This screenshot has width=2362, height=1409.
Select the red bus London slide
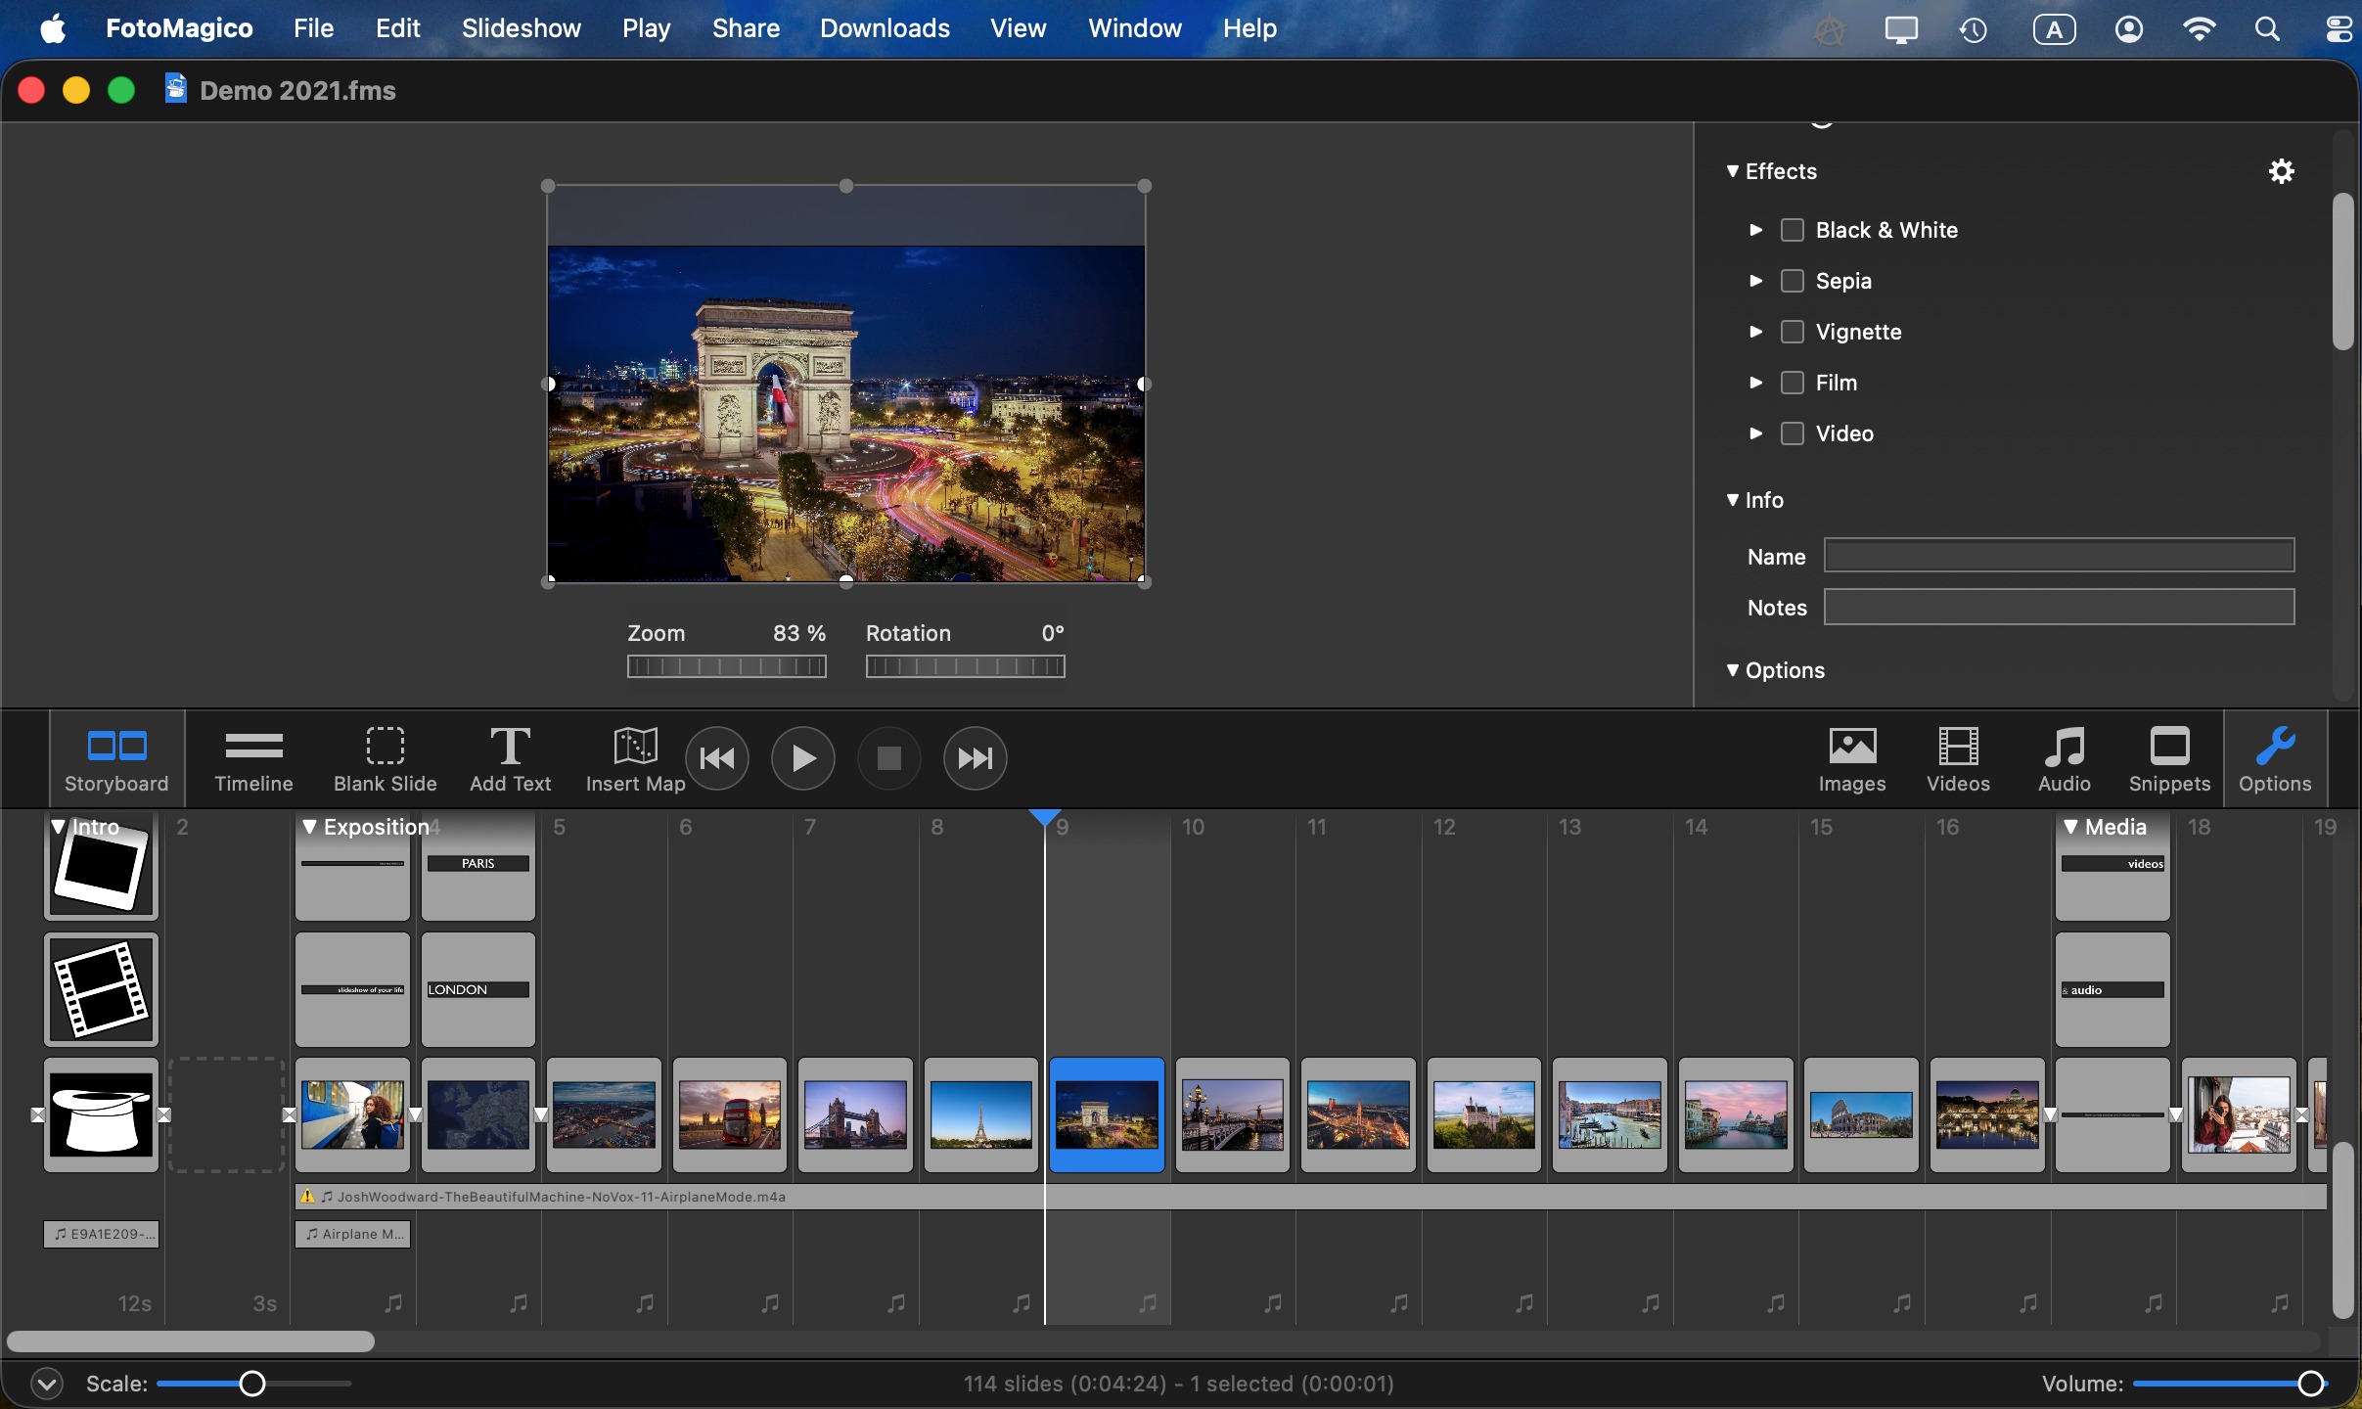pyautogui.click(x=729, y=1114)
